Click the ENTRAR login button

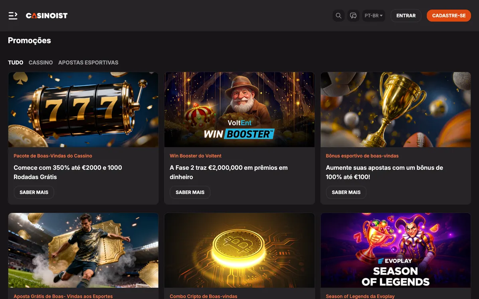point(406,16)
